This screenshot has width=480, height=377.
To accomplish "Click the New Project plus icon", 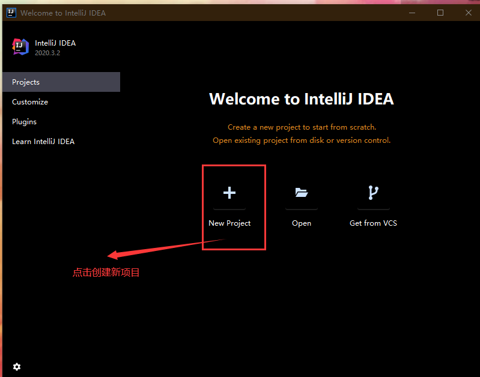I will point(229,193).
